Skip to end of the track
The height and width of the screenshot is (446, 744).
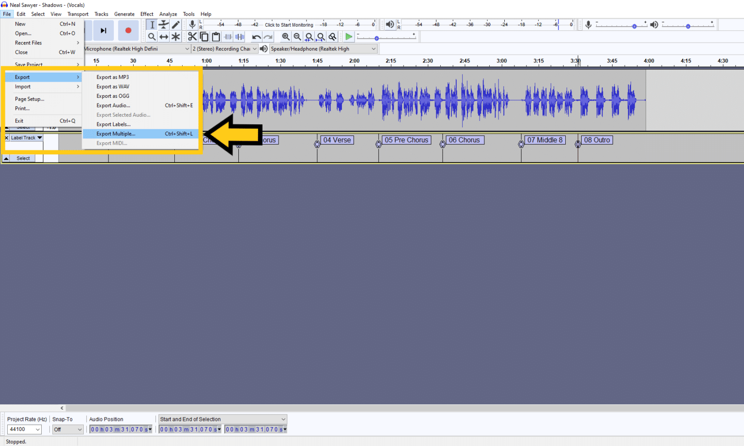tap(103, 30)
